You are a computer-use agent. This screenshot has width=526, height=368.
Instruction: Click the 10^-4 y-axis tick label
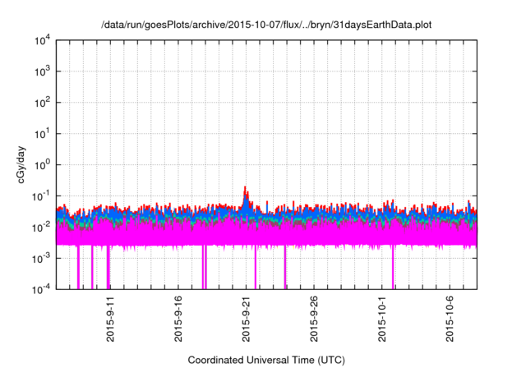[x=41, y=289]
